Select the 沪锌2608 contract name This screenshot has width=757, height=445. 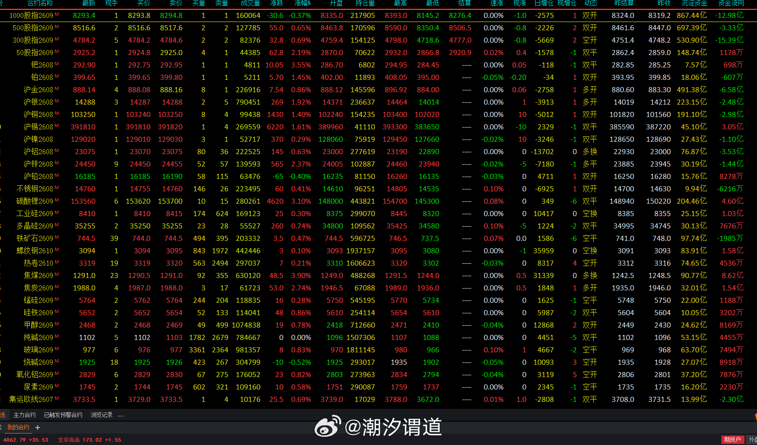pos(39,164)
